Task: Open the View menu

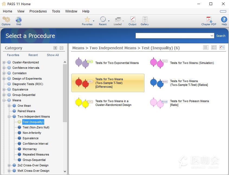Action: (x=21, y=11)
